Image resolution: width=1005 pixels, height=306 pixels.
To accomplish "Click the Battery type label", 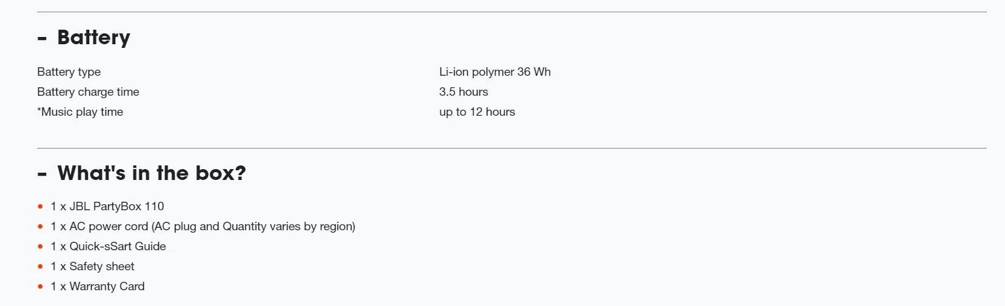I will [x=69, y=72].
